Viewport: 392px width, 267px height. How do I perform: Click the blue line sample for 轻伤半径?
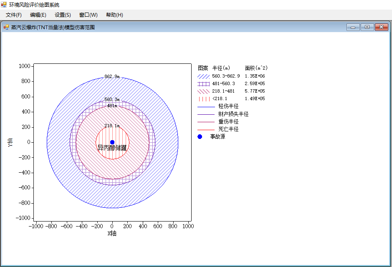click(206, 107)
